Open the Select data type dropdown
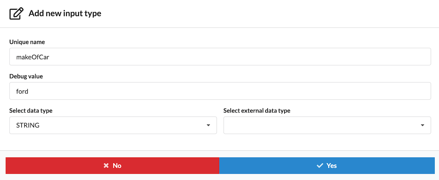439x180 pixels. pos(113,126)
